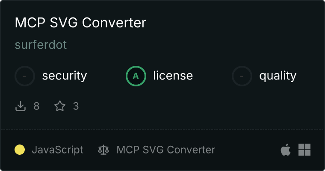The height and width of the screenshot is (171, 325).
Task: Visit the surferdot author link
Action: [41, 45]
